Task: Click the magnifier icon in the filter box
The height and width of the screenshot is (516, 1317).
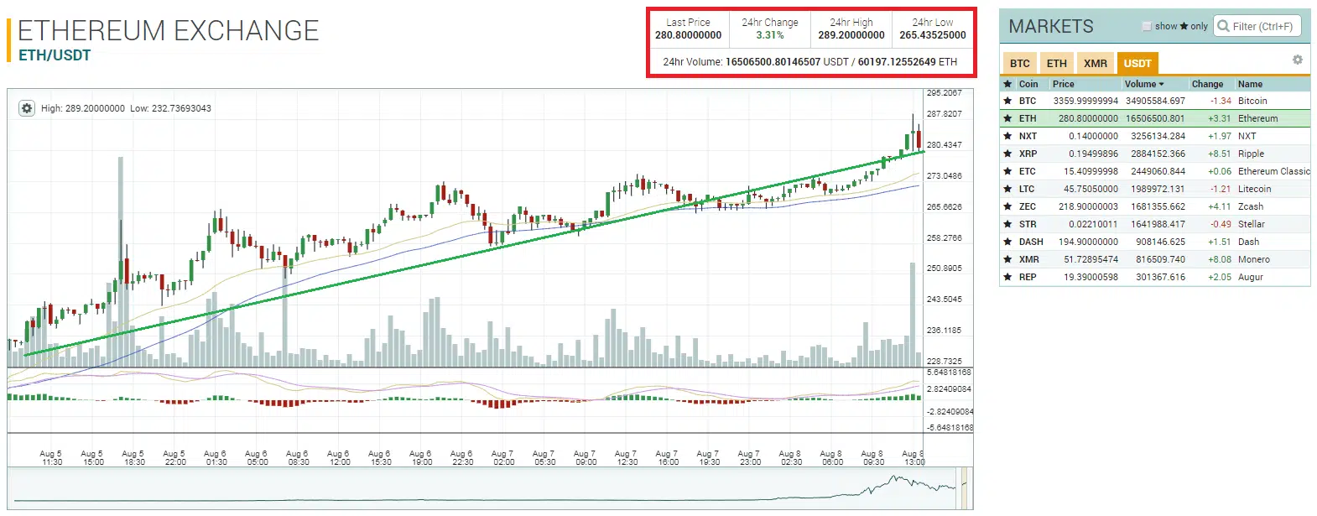Action: [x=1223, y=26]
